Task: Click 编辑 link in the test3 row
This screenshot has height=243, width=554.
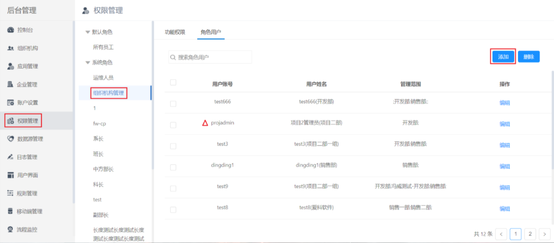Action: click(505, 145)
